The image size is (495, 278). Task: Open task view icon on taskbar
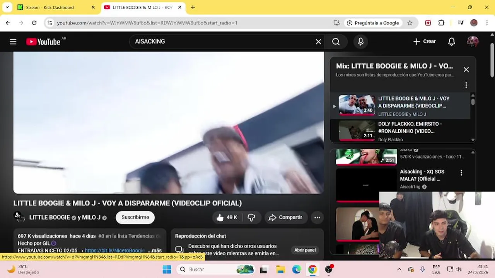(264, 269)
